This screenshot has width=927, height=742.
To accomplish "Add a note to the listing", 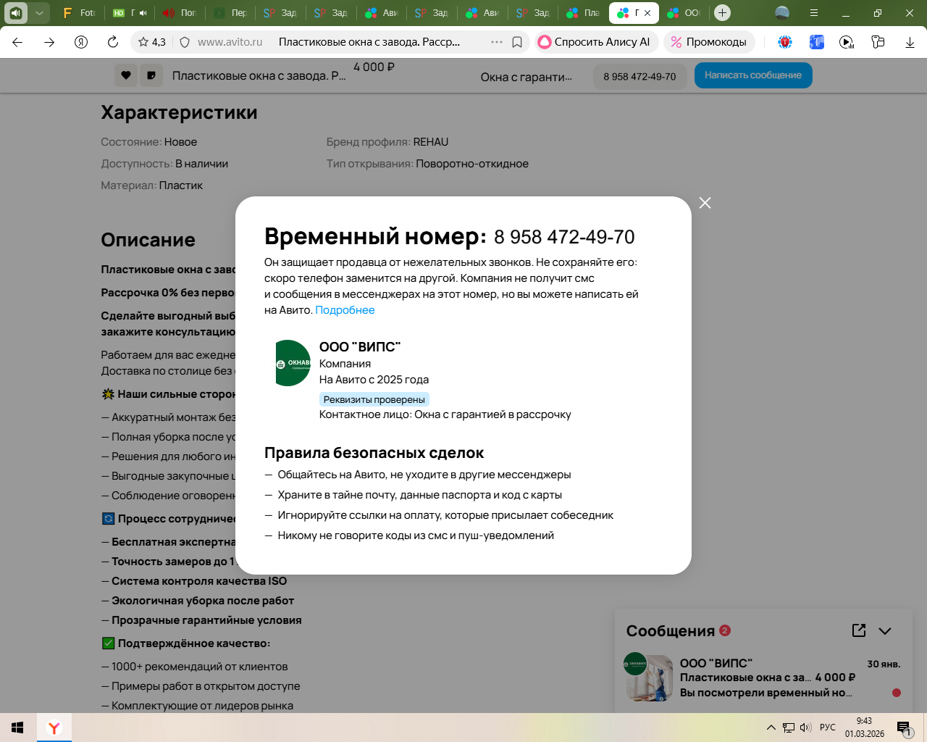I will (151, 75).
